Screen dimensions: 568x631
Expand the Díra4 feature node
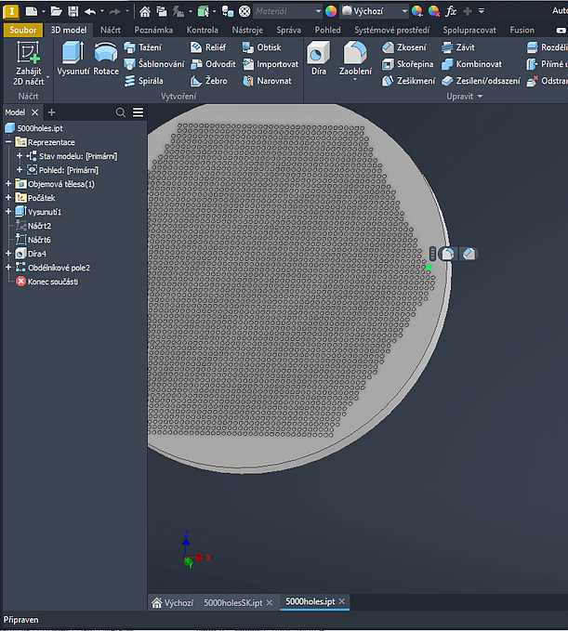8,254
